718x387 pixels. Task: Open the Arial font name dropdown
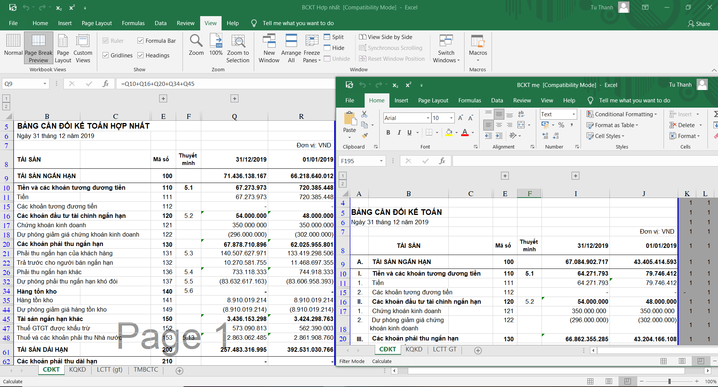[428, 118]
